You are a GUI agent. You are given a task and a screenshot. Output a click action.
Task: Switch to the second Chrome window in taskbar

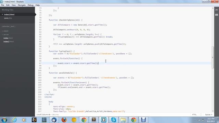tap(133, 120)
